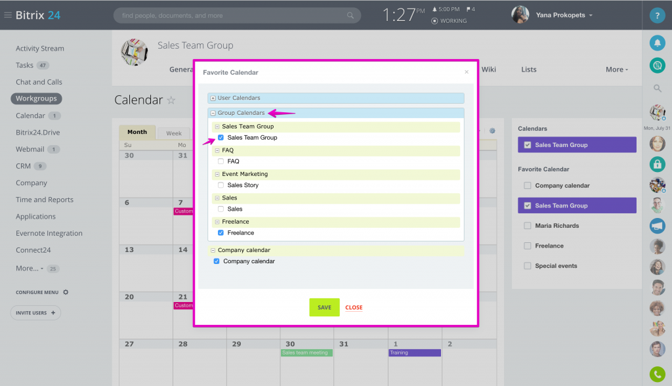Focus the find people, documents search field
672x386 pixels.
237,16
